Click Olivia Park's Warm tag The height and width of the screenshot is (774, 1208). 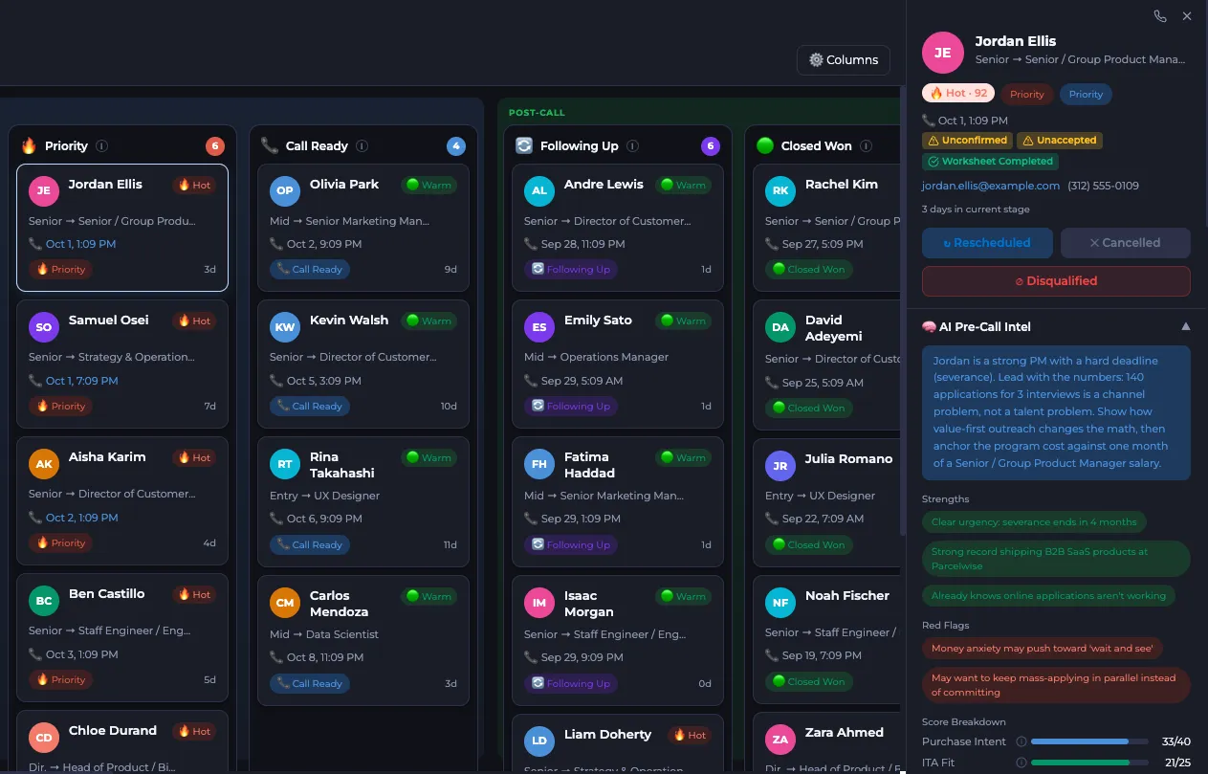coord(429,186)
